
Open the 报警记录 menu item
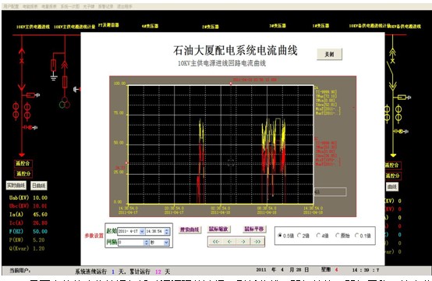pyautogui.click(x=106, y=6)
